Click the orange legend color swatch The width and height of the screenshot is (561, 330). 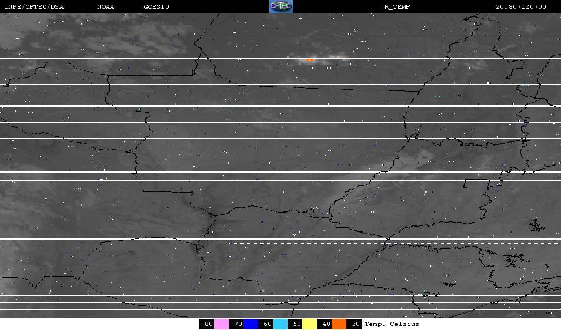339,324
